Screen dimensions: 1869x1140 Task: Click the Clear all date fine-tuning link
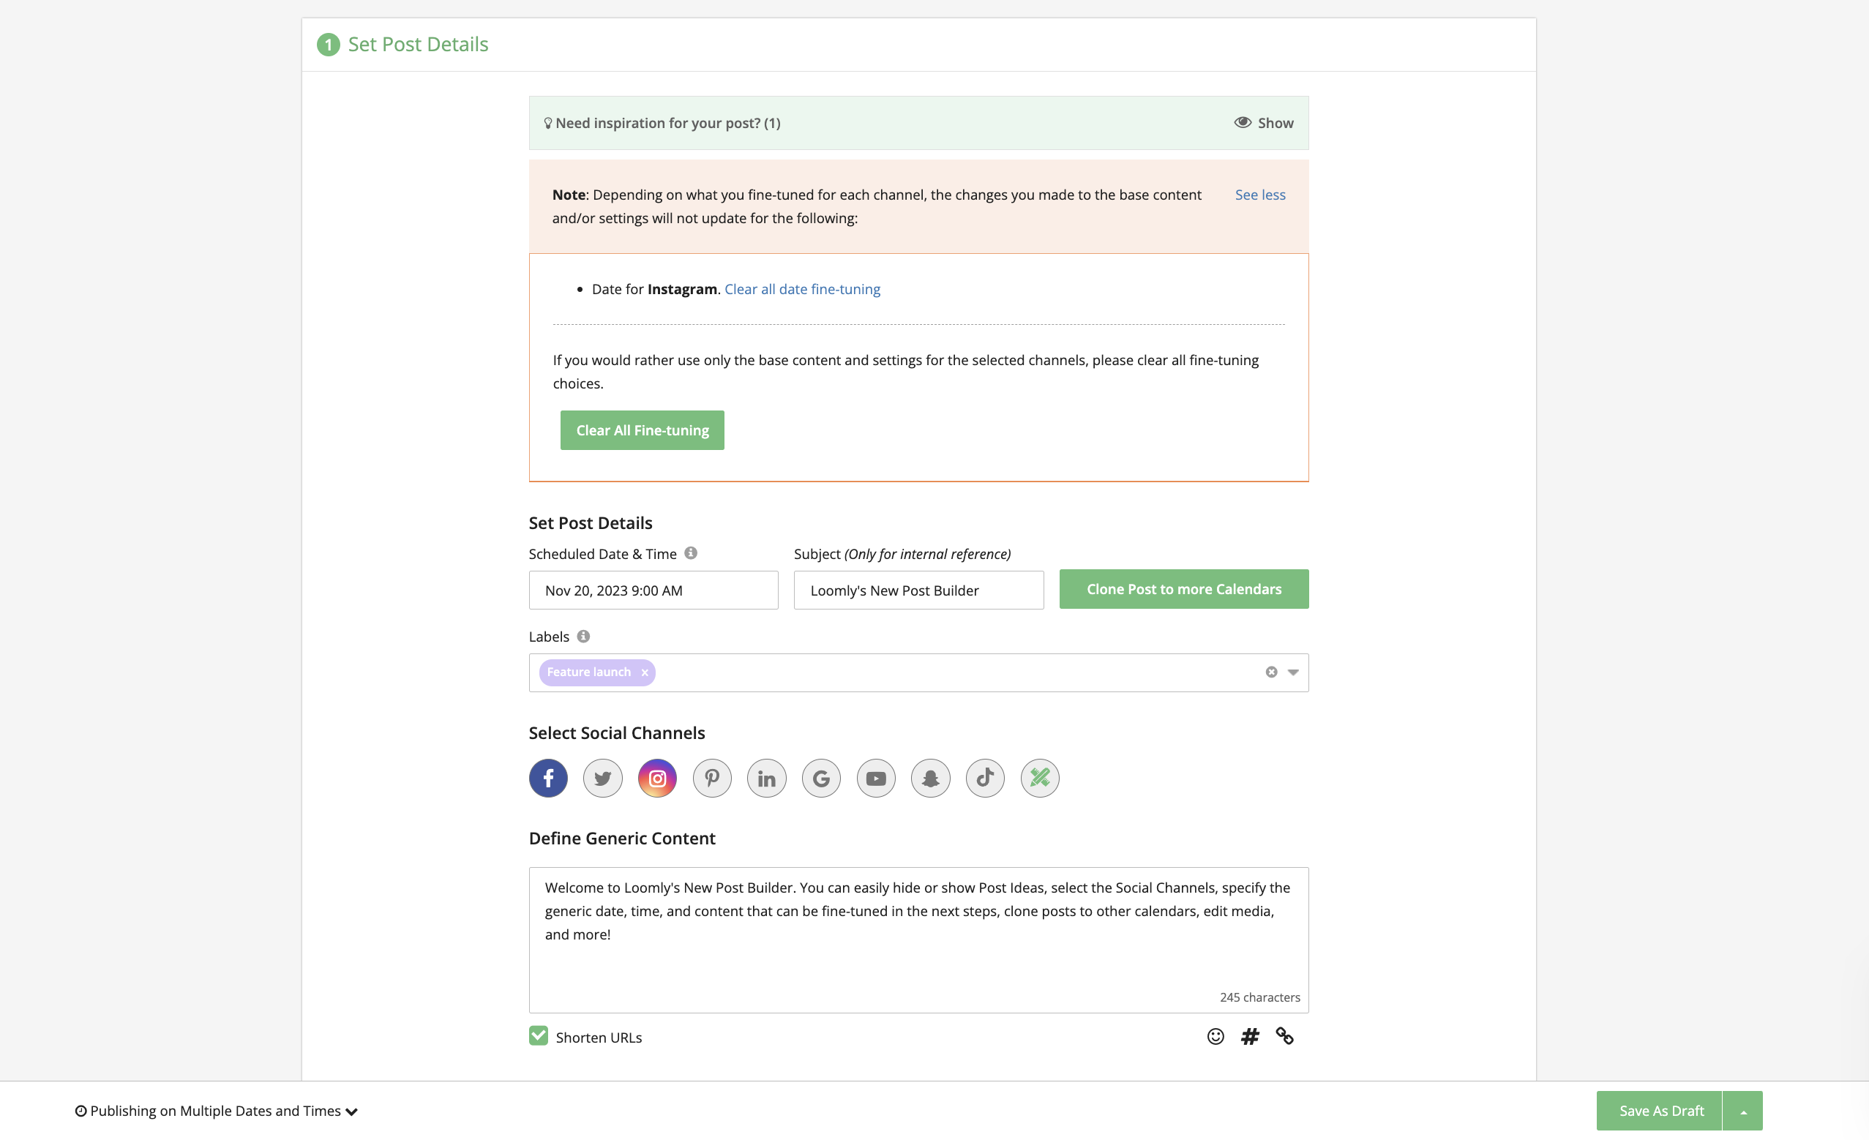pyautogui.click(x=803, y=289)
